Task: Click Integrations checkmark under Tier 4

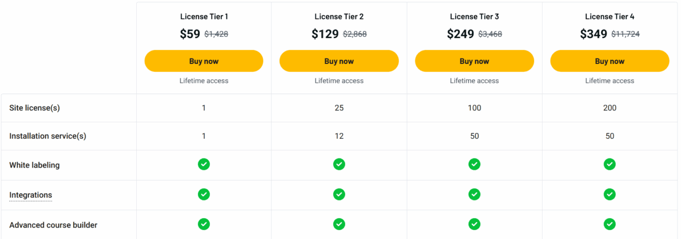Action: (609, 194)
